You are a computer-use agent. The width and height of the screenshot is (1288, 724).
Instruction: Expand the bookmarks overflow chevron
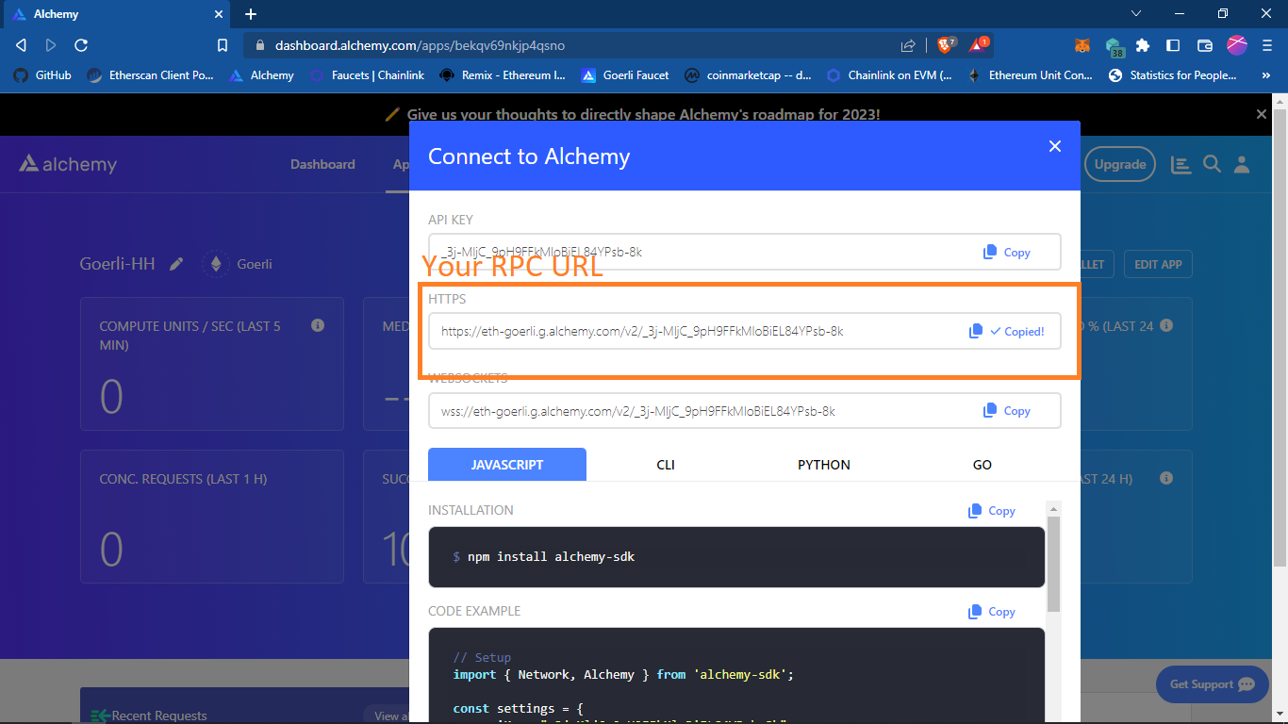(1266, 75)
